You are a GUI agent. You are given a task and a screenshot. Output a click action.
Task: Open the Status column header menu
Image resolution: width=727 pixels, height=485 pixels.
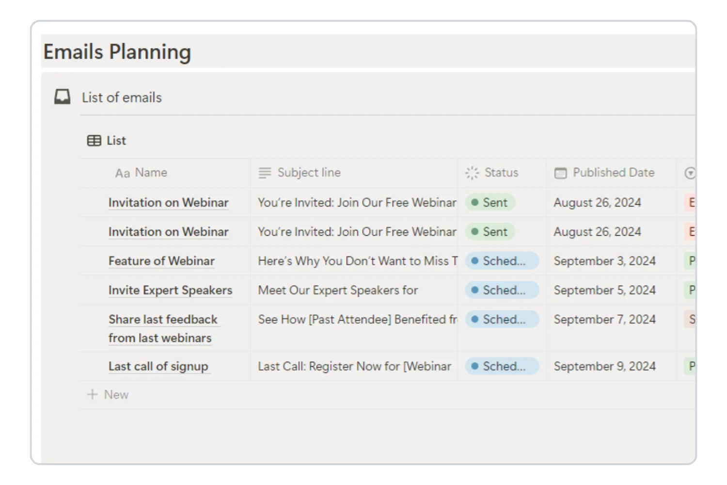coord(501,173)
